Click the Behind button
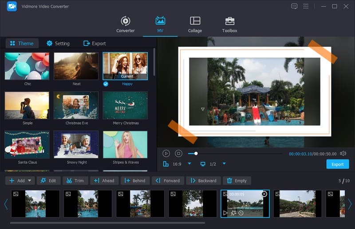 [135, 181]
